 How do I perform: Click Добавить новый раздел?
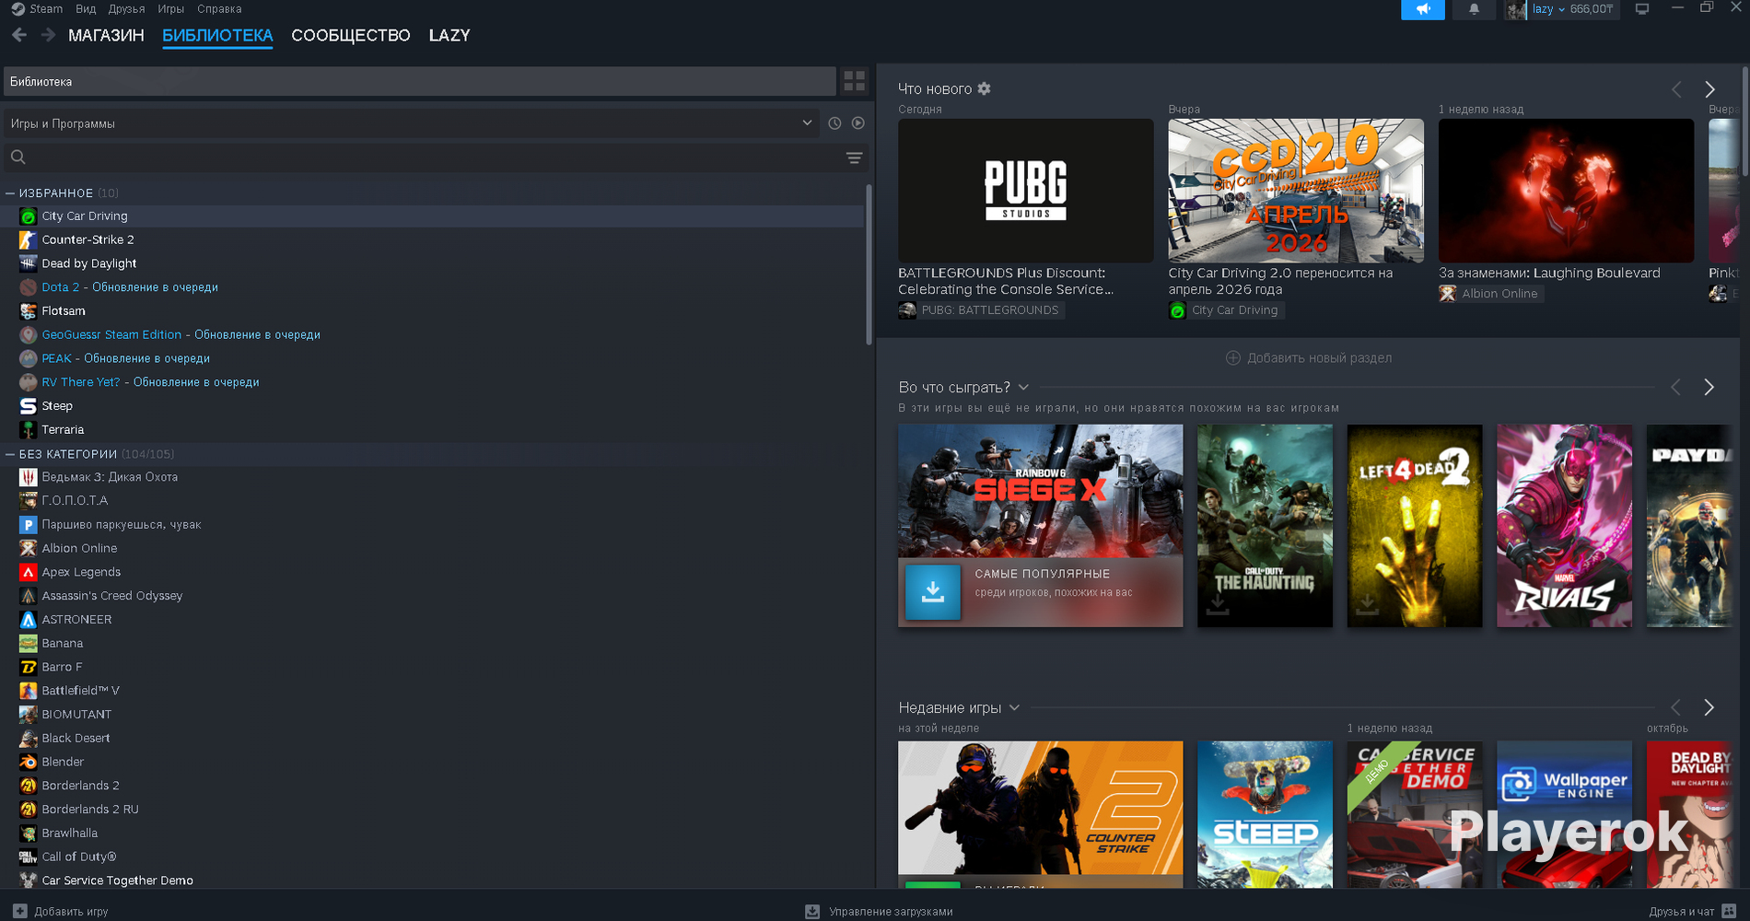[x=1309, y=358]
